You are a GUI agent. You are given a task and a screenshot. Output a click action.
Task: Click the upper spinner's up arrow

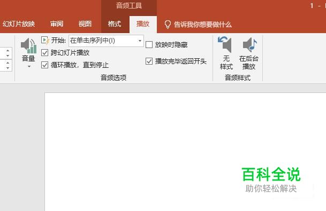tap(7, 50)
